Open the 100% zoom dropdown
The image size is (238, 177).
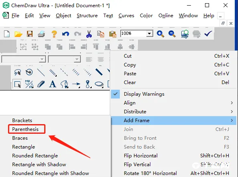click(150, 33)
